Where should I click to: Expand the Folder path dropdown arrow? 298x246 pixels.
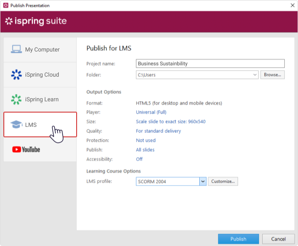[255, 75]
